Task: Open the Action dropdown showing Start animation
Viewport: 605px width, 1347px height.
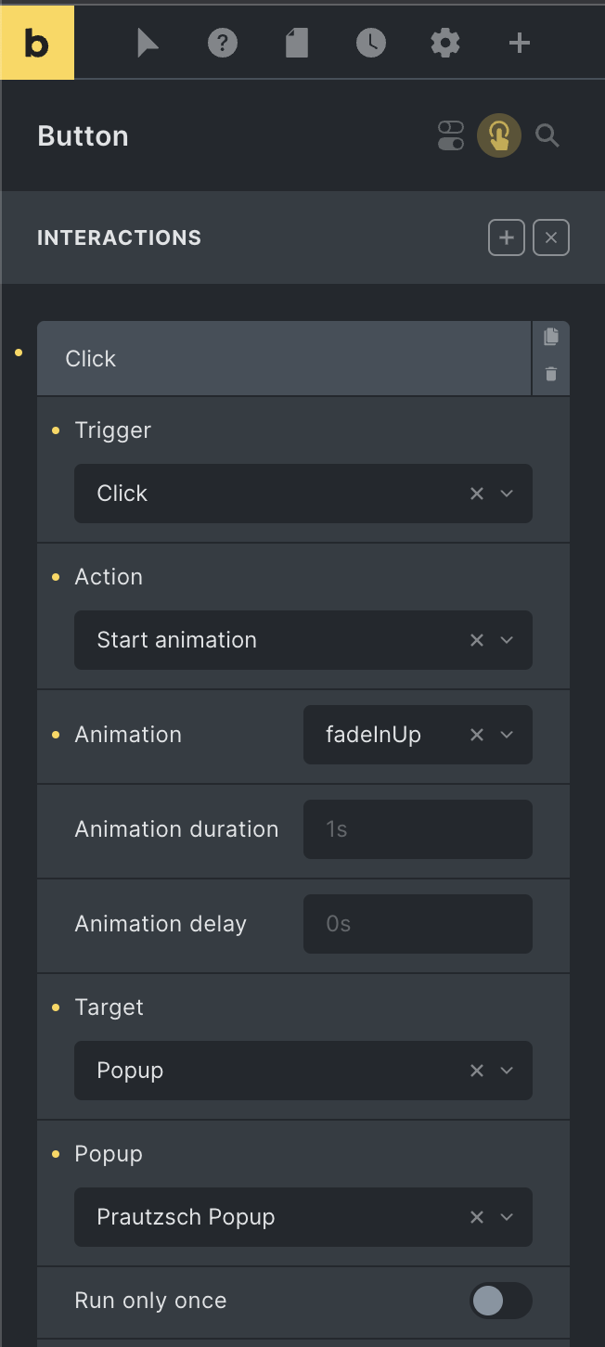Action: [303, 640]
